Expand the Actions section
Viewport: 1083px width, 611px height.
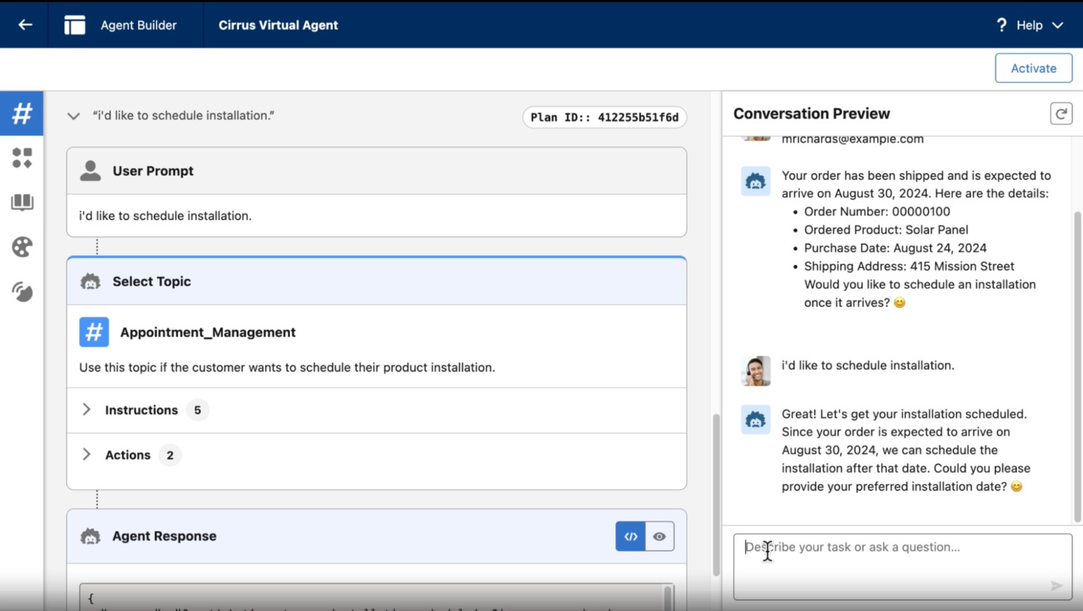point(86,455)
